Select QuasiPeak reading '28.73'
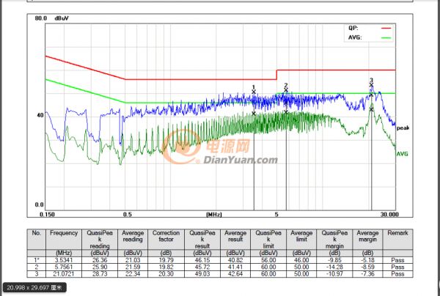 (x=100, y=273)
